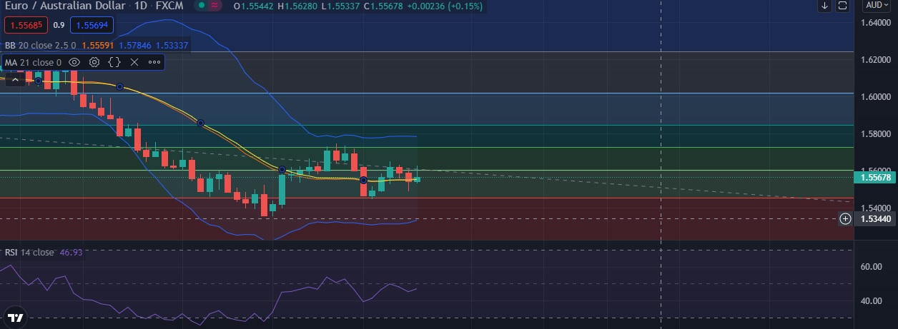Click the crosshair price label 1.53440
This screenshot has height=329, width=898.
tap(877, 218)
